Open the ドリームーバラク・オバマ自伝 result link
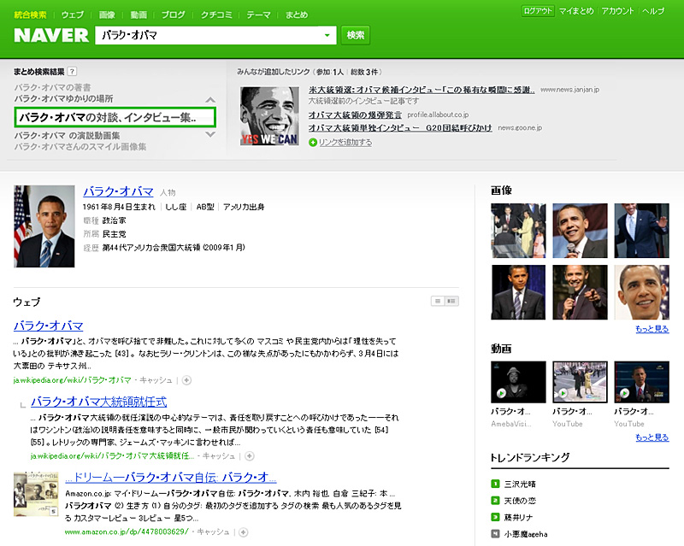 (x=170, y=478)
